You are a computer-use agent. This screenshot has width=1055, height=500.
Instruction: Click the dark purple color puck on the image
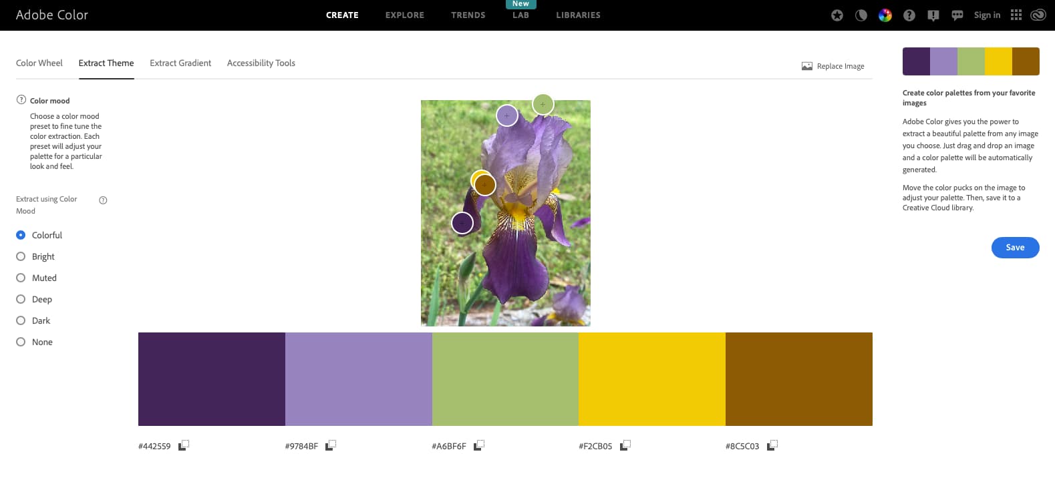point(462,223)
